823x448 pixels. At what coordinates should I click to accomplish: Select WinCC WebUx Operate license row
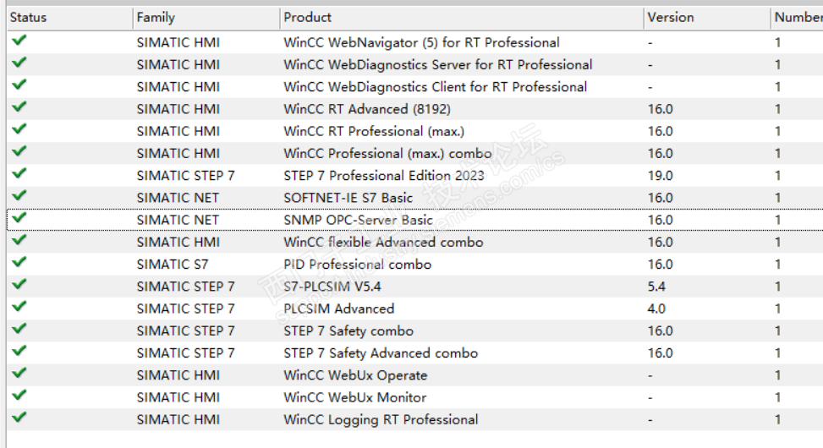click(355, 375)
